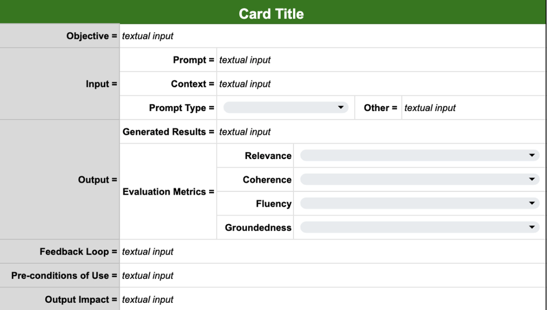Click the Prompt Type dropdown arrow

coord(341,108)
